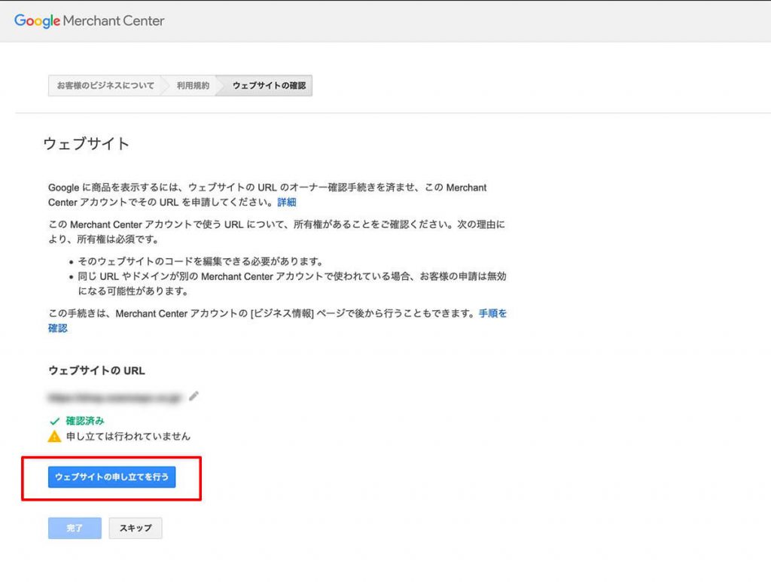Viewport: 771px width, 582px height.
Task: Click the 完了 button
Action: click(x=75, y=528)
